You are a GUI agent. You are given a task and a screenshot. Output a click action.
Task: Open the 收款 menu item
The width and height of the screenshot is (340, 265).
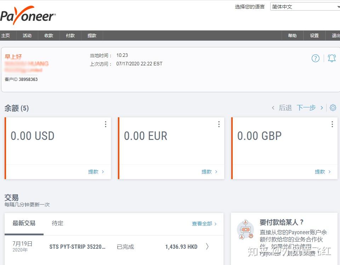pos(49,35)
